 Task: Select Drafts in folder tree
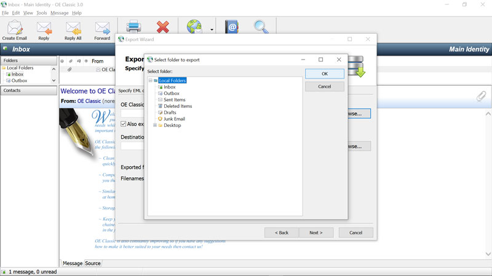(170, 112)
